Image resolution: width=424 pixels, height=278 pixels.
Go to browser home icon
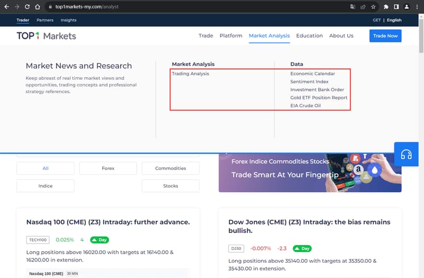coord(38,7)
